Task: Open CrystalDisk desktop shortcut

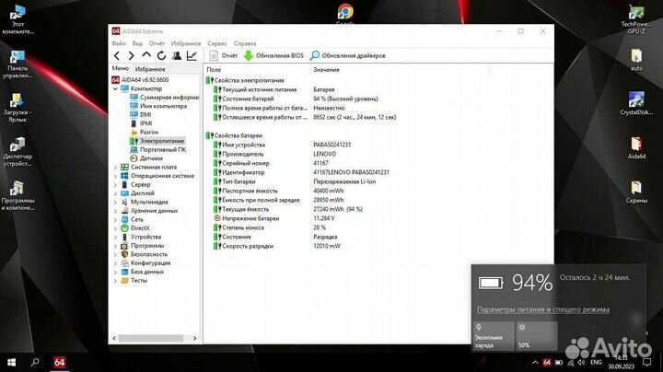Action: (x=636, y=104)
